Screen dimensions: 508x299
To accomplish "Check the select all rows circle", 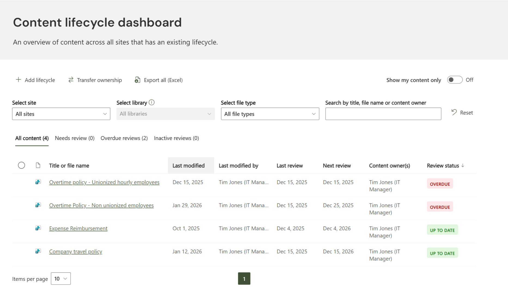I will point(22,165).
